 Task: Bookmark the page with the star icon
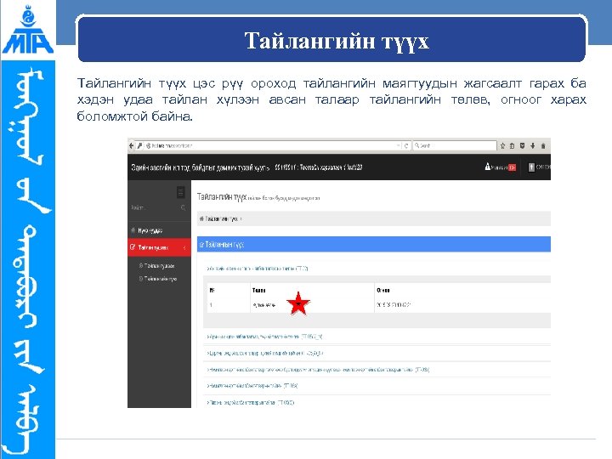point(502,145)
